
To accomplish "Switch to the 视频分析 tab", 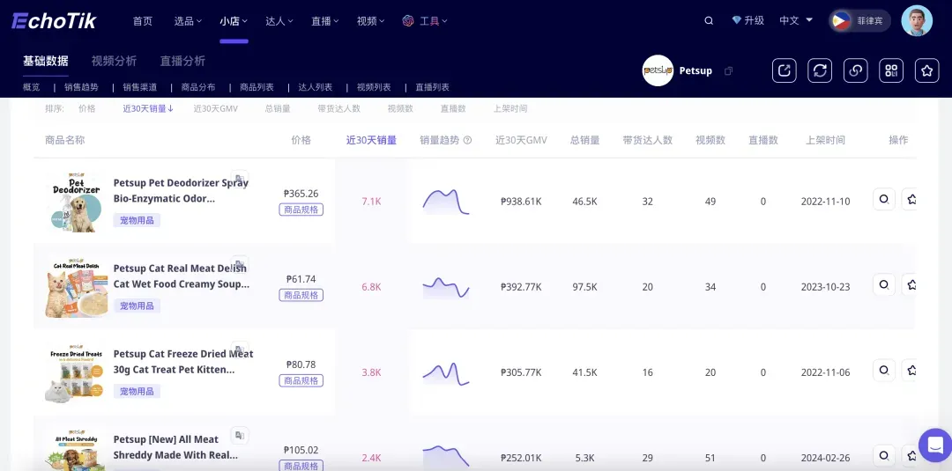I will click(114, 61).
